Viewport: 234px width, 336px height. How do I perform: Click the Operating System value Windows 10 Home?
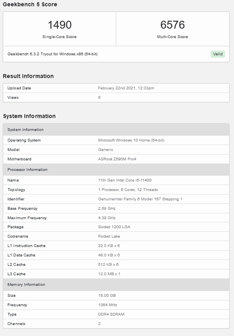[131, 140]
